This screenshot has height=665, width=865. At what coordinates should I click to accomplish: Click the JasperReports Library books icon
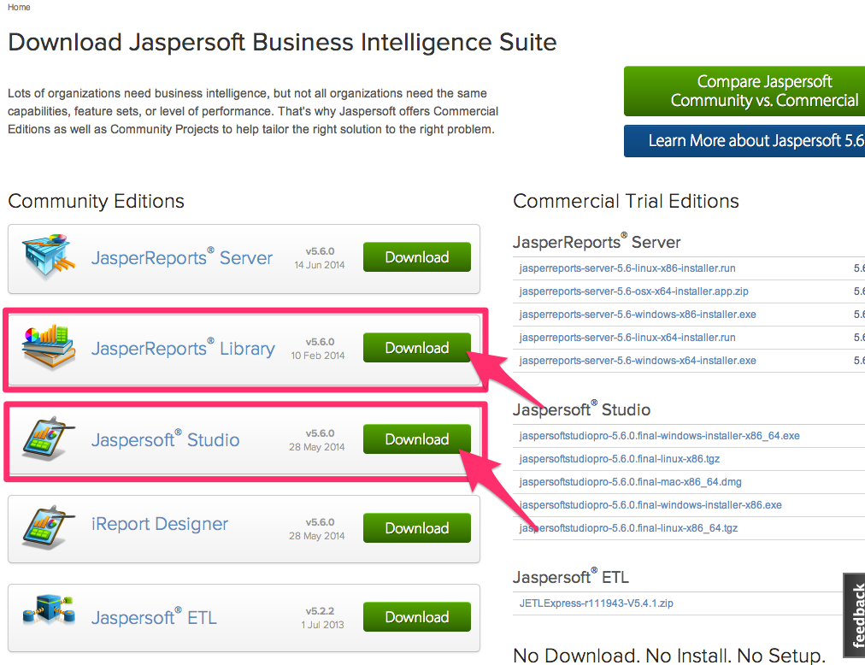pos(49,346)
